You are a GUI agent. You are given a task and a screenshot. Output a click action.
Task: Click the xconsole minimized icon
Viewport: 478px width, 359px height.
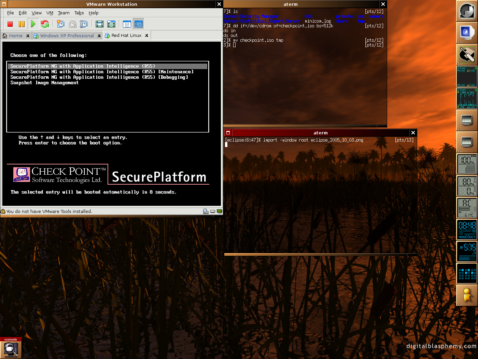[x=11, y=348]
